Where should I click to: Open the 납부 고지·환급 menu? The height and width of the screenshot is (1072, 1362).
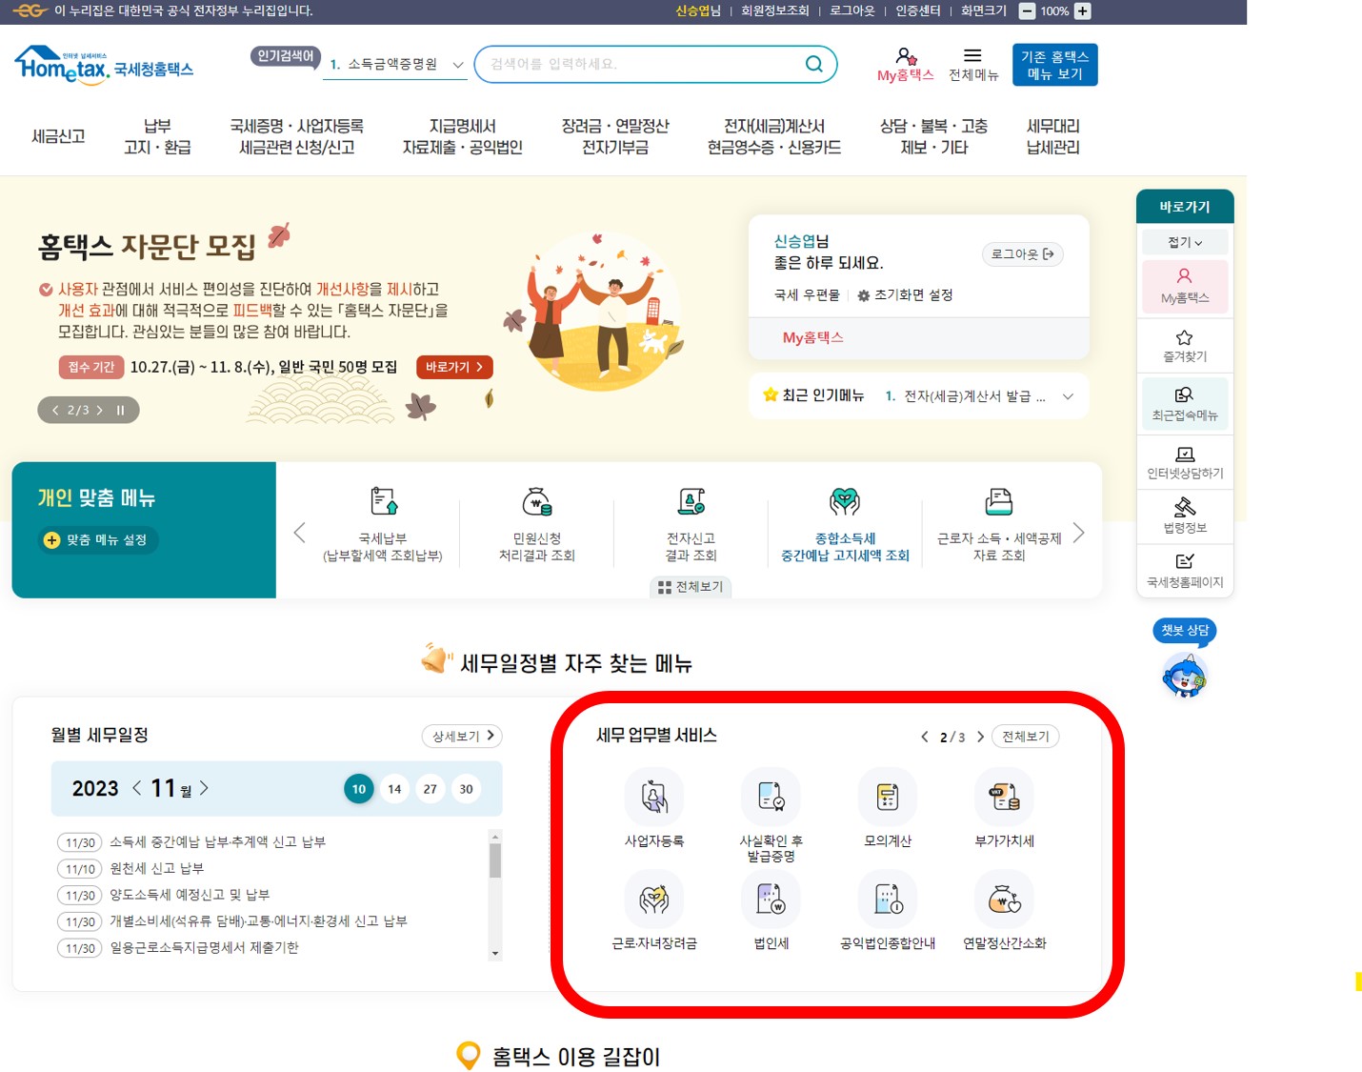pos(157,136)
